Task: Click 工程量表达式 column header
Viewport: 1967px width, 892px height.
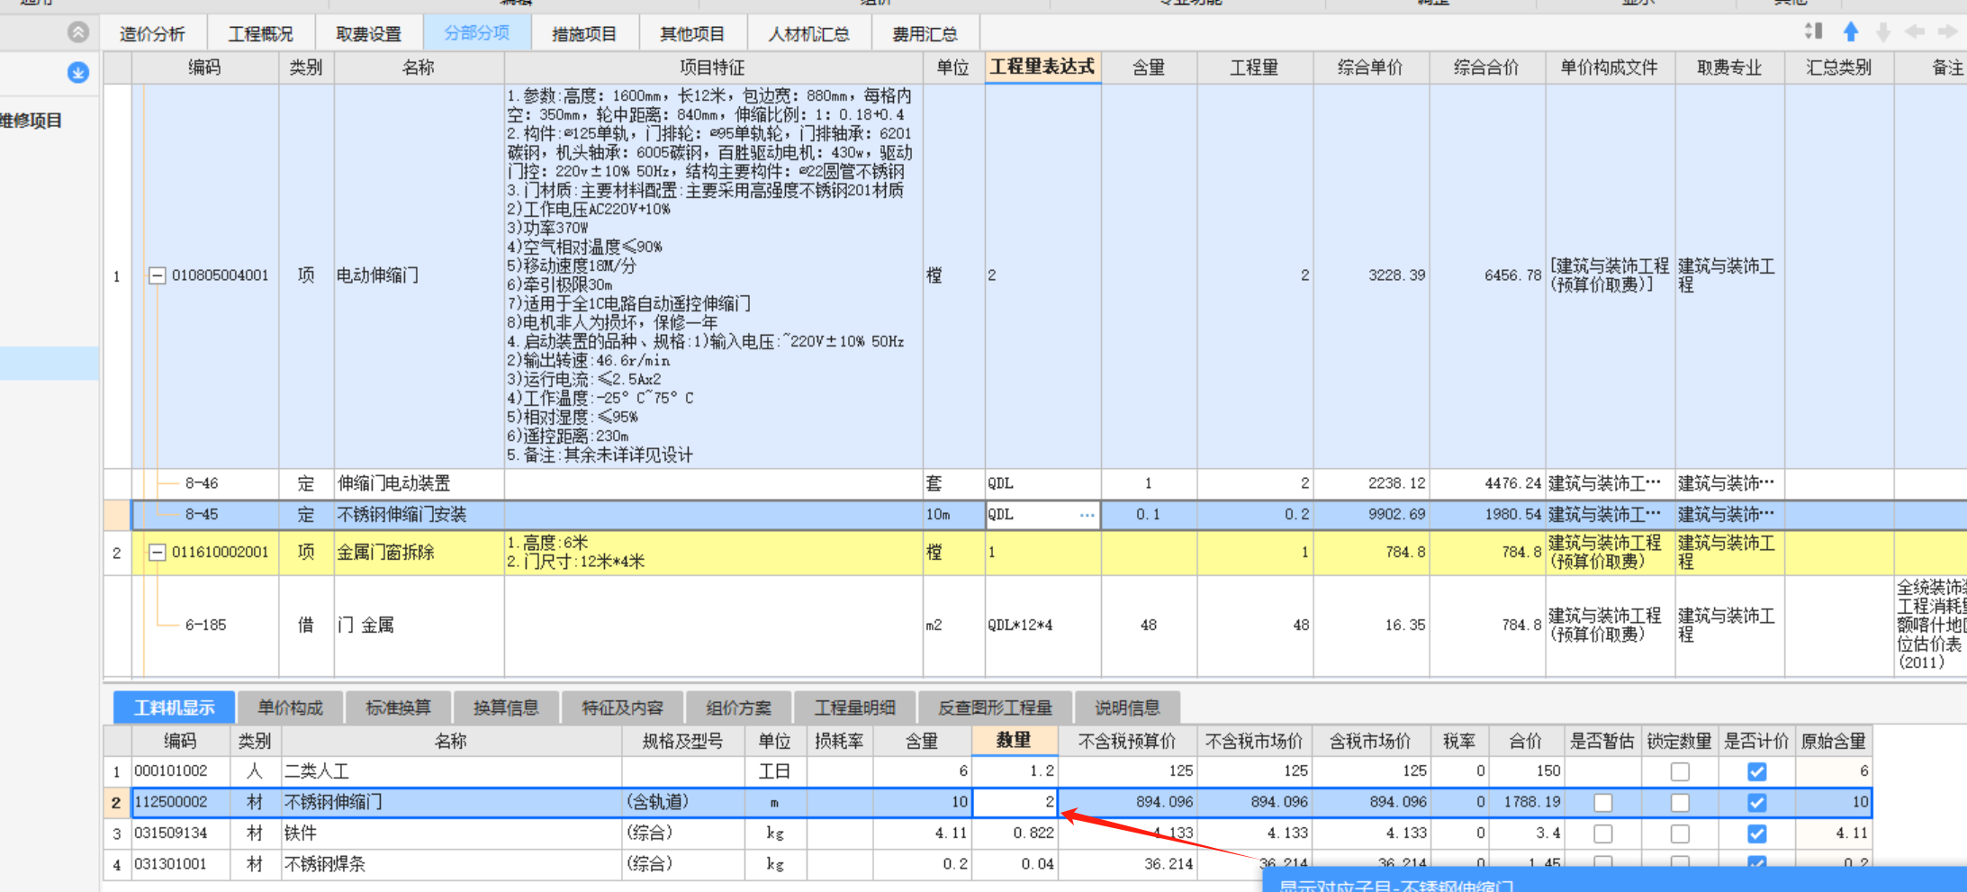Action: click(1042, 68)
